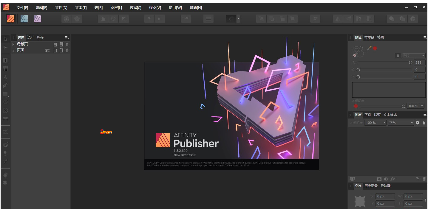Click the baseline grid lines toolbar icon
Screen dimensions: 428x209
point(208,19)
